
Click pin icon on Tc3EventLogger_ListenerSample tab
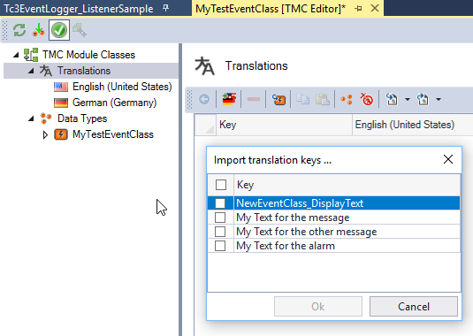coord(165,9)
